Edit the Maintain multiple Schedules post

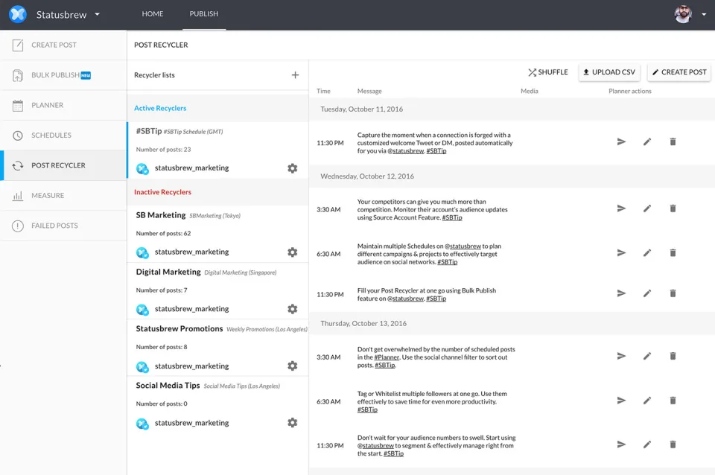coord(647,252)
